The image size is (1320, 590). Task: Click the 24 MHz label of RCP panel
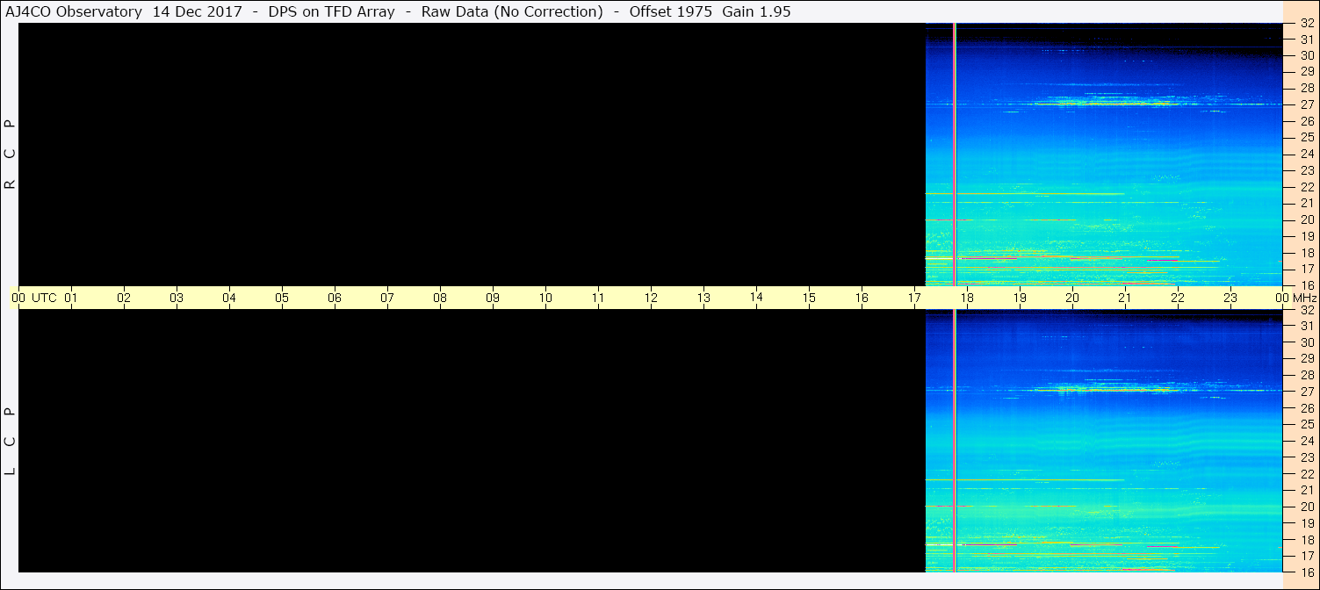1308,154
